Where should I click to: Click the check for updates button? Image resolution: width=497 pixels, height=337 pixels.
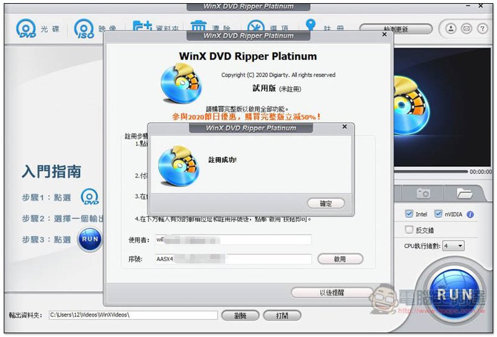[396, 29]
